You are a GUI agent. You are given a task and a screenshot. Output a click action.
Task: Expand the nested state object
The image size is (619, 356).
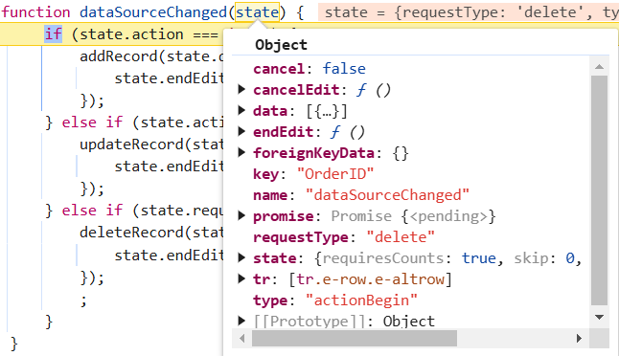coord(241,257)
